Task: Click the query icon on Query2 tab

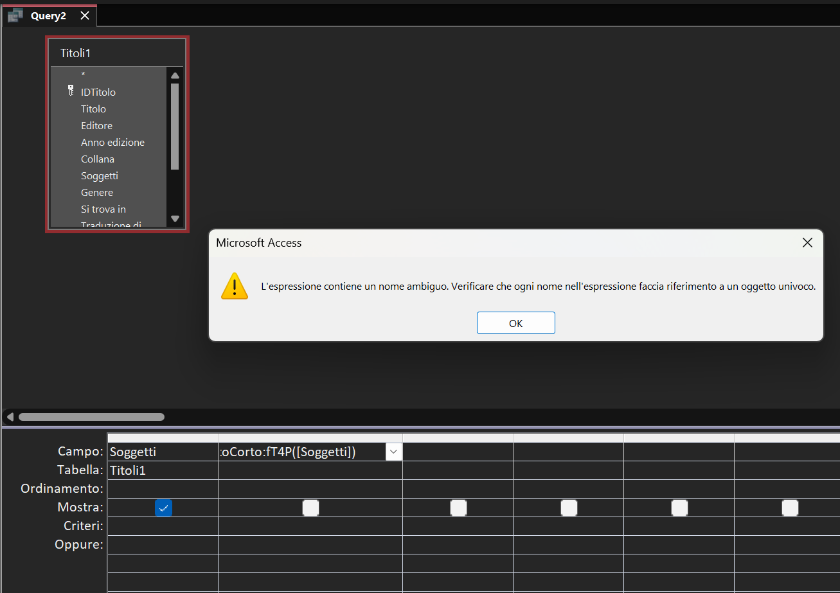Action: [15, 16]
